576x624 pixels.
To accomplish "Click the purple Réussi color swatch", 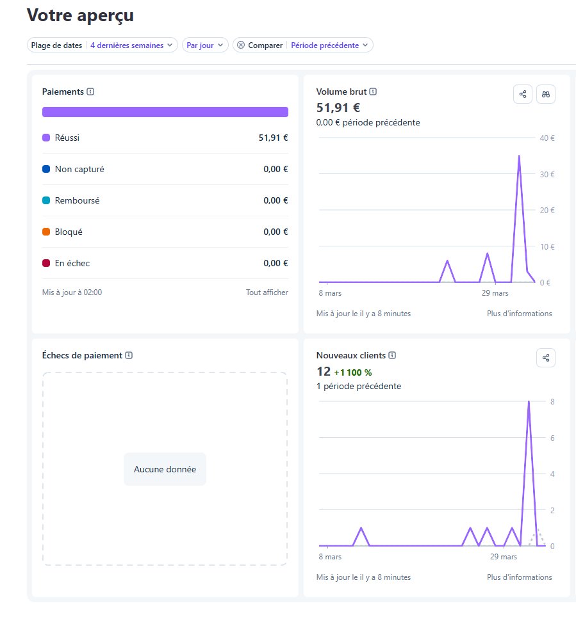I will pyautogui.click(x=46, y=138).
